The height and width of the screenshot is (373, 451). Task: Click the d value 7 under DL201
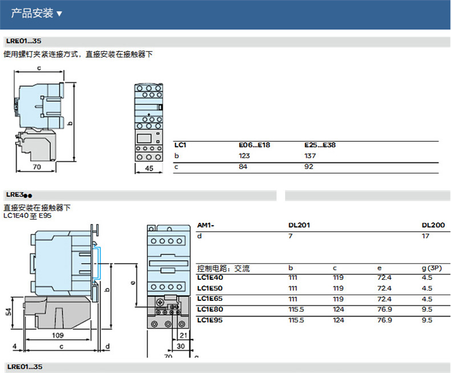(x=290, y=236)
